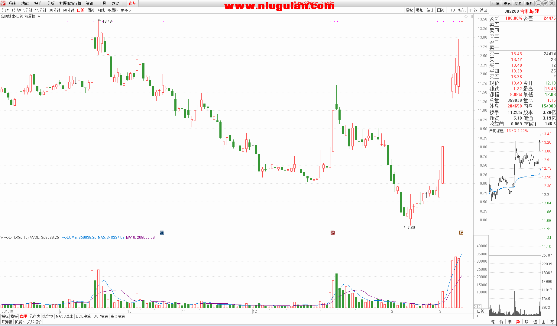Open the 工具 menu
Viewport: 557px width, 326px height.
point(103,3)
